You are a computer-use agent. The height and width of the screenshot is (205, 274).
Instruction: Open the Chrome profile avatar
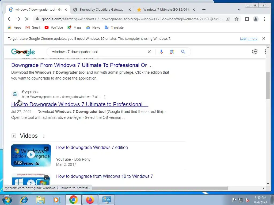[256, 19]
